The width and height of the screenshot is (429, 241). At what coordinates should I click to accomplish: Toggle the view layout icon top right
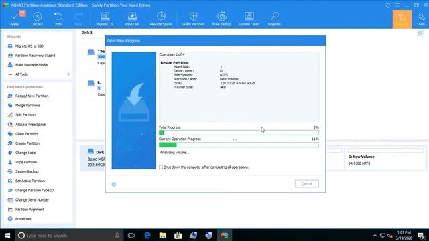[x=420, y=33]
